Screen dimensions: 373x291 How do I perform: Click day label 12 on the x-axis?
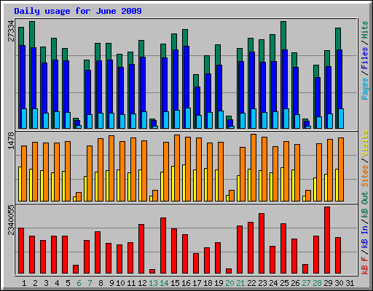[x=142, y=283]
